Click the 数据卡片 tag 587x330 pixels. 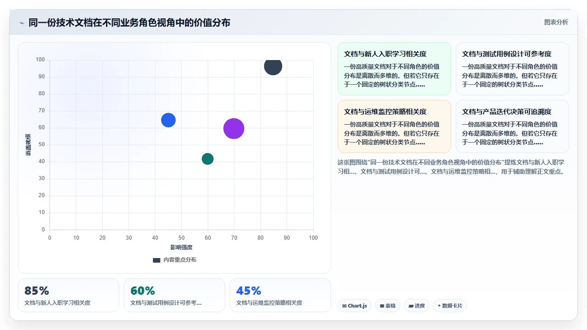450,306
